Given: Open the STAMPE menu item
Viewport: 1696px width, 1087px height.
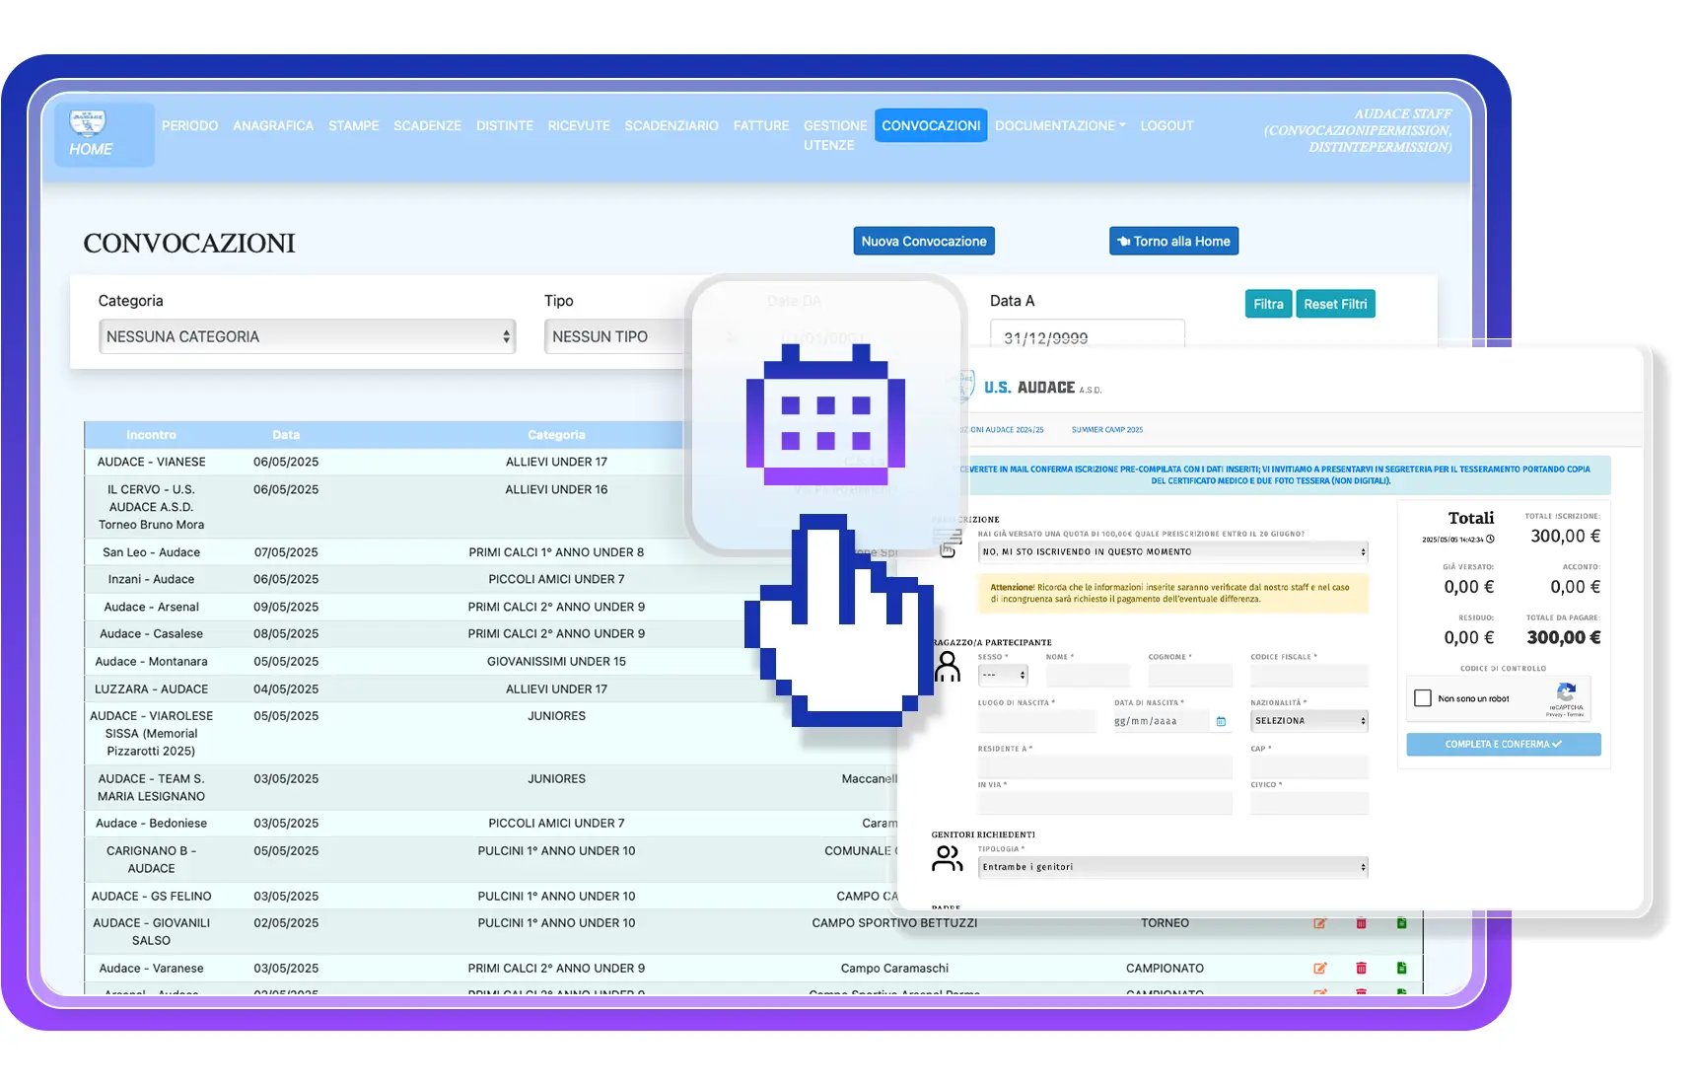Looking at the screenshot, I should 354,125.
